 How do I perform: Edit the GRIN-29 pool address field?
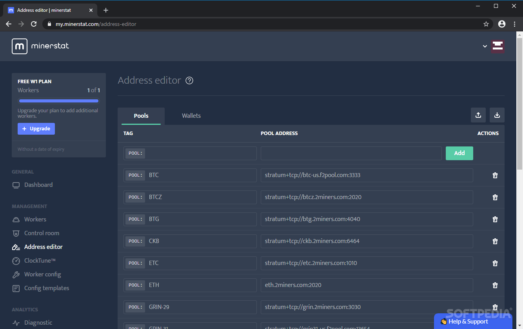click(367, 307)
